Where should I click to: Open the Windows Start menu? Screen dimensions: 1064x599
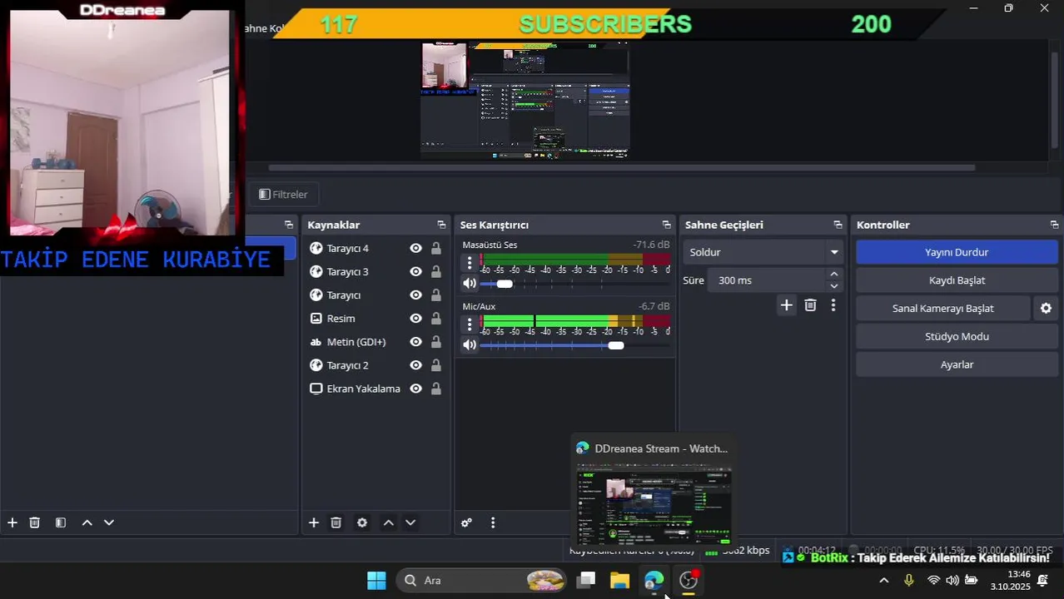[x=376, y=580]
